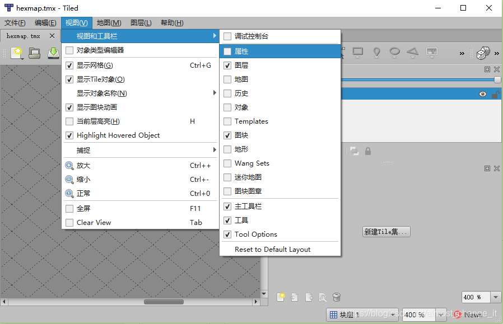Expand the overflow chevron right of the dice icon
Image resolution: width=503 pixels, height=324 pixels.
point(497,53)
